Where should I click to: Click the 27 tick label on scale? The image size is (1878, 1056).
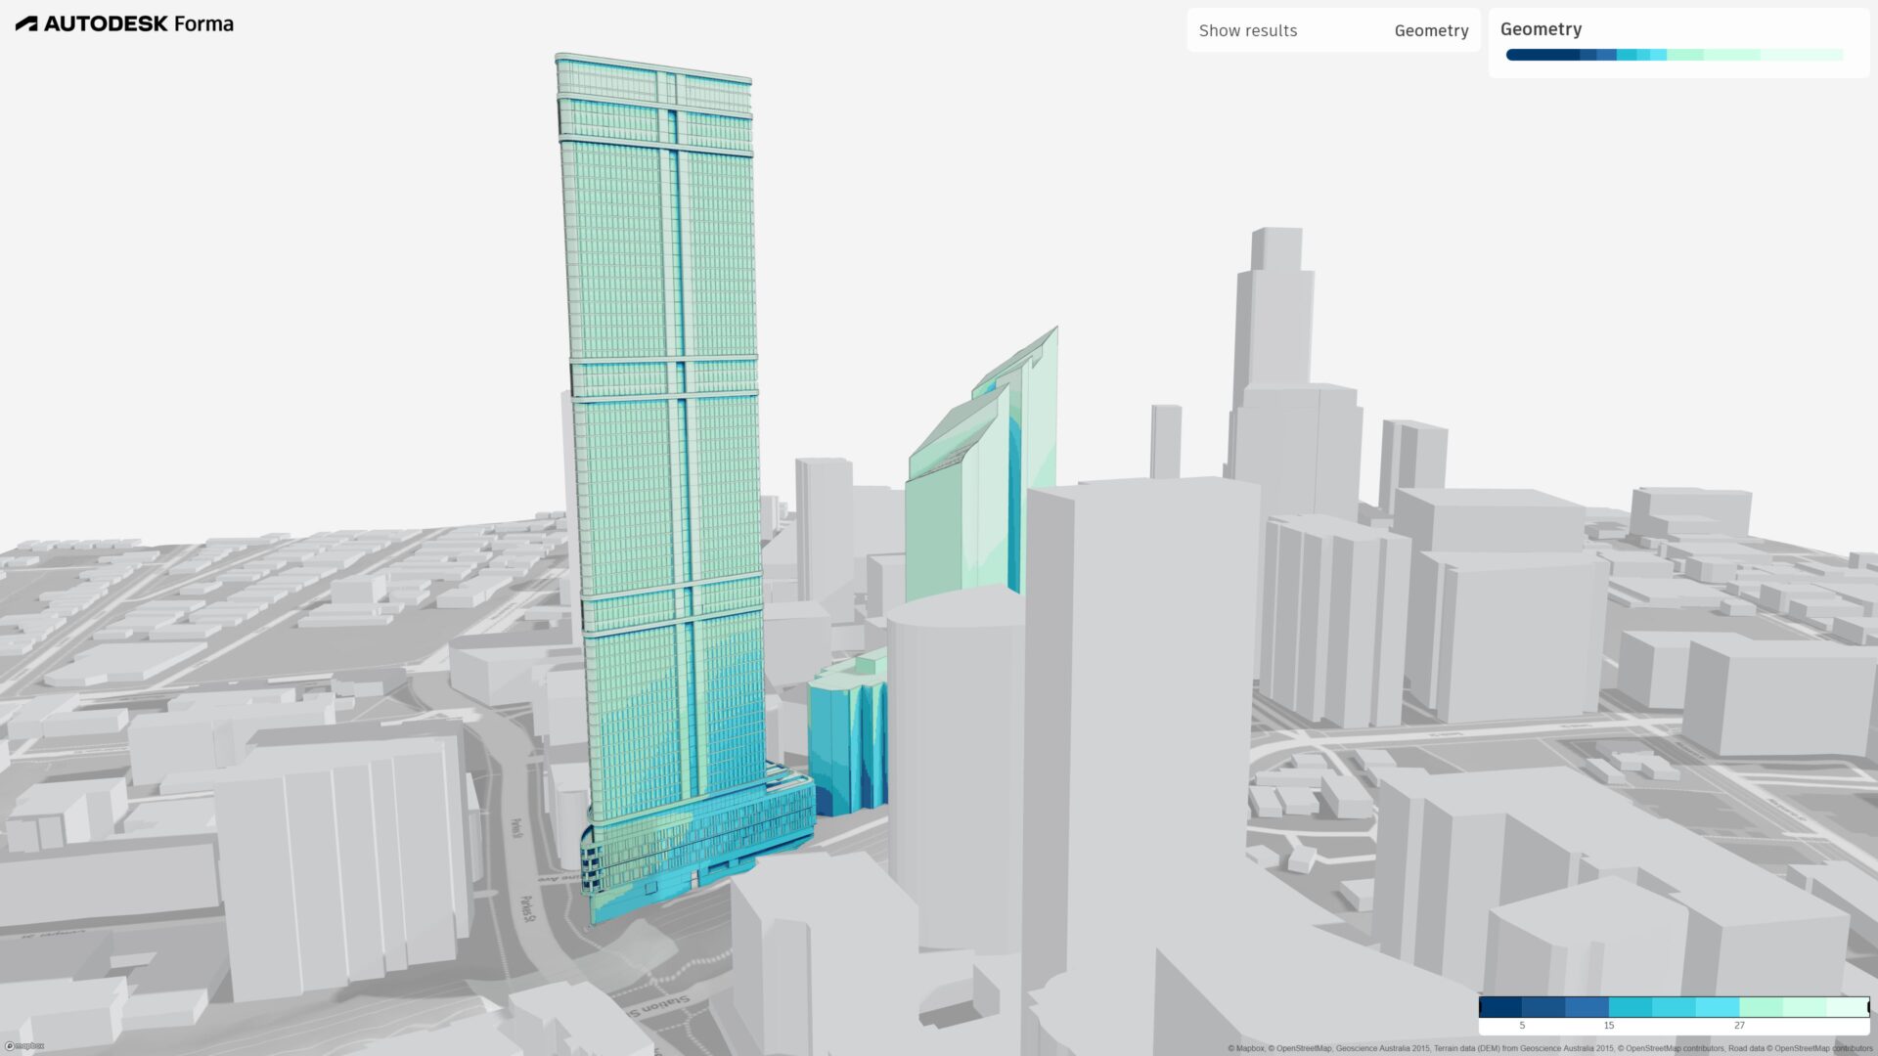[1739, 1026]
